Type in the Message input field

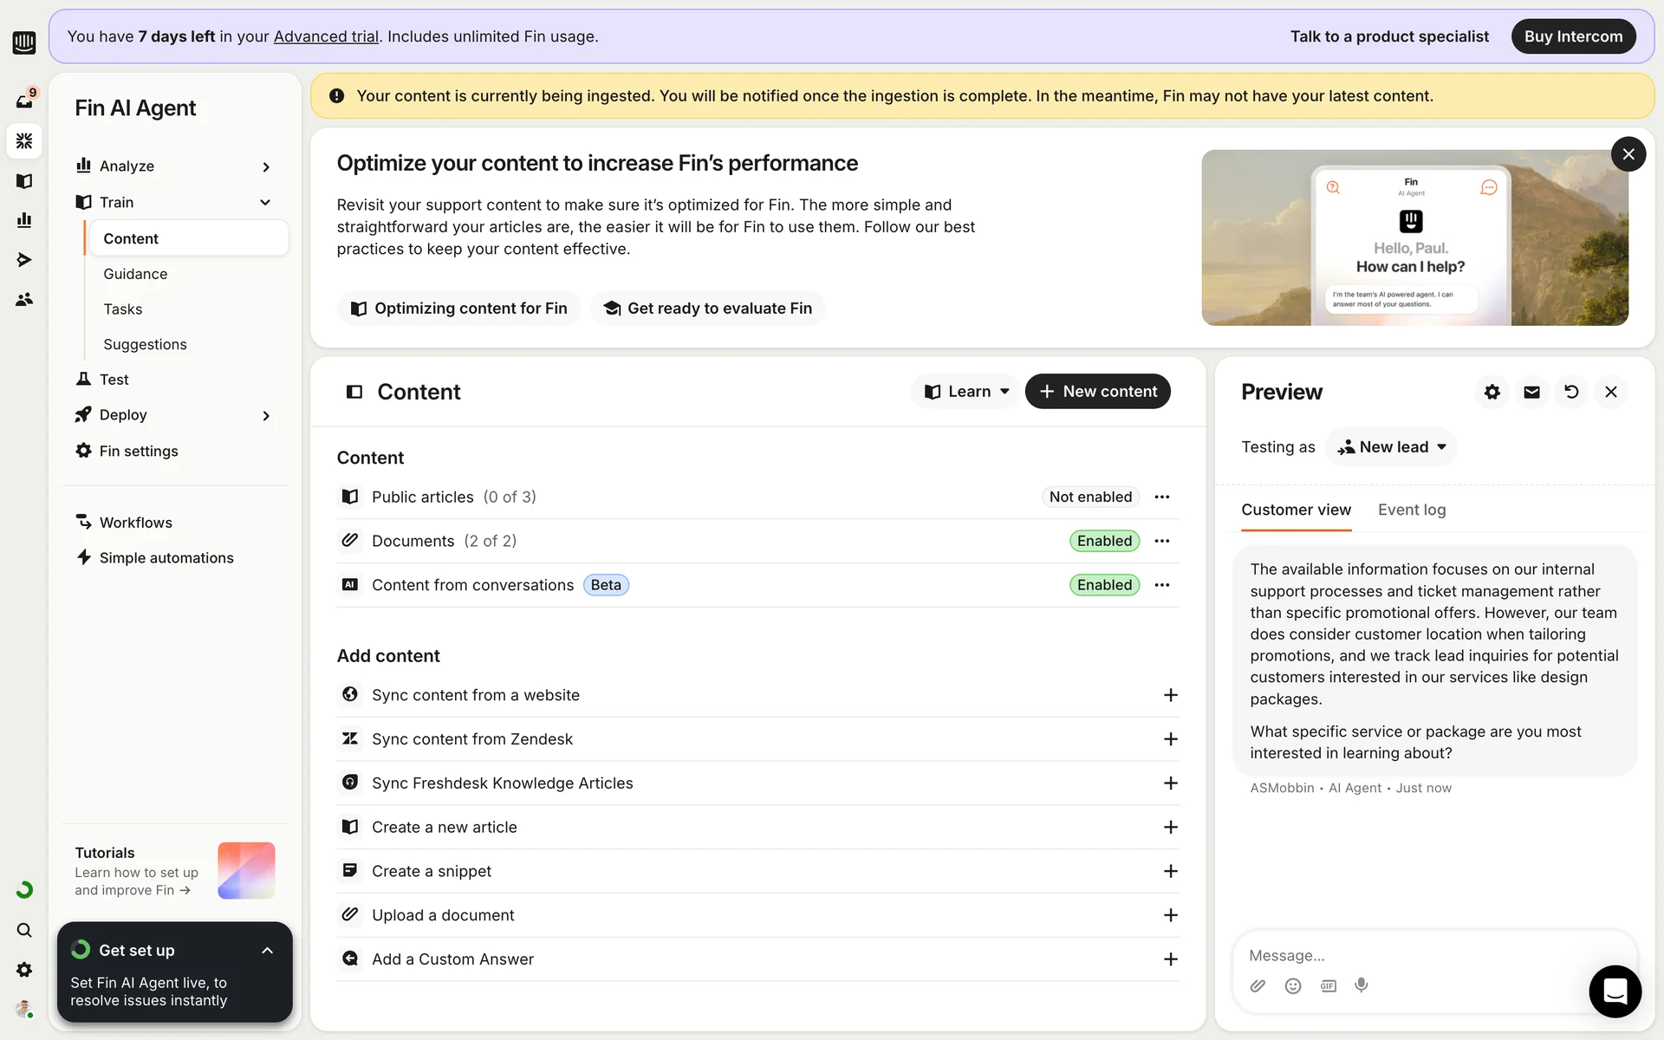click(x=1404, y=955)
